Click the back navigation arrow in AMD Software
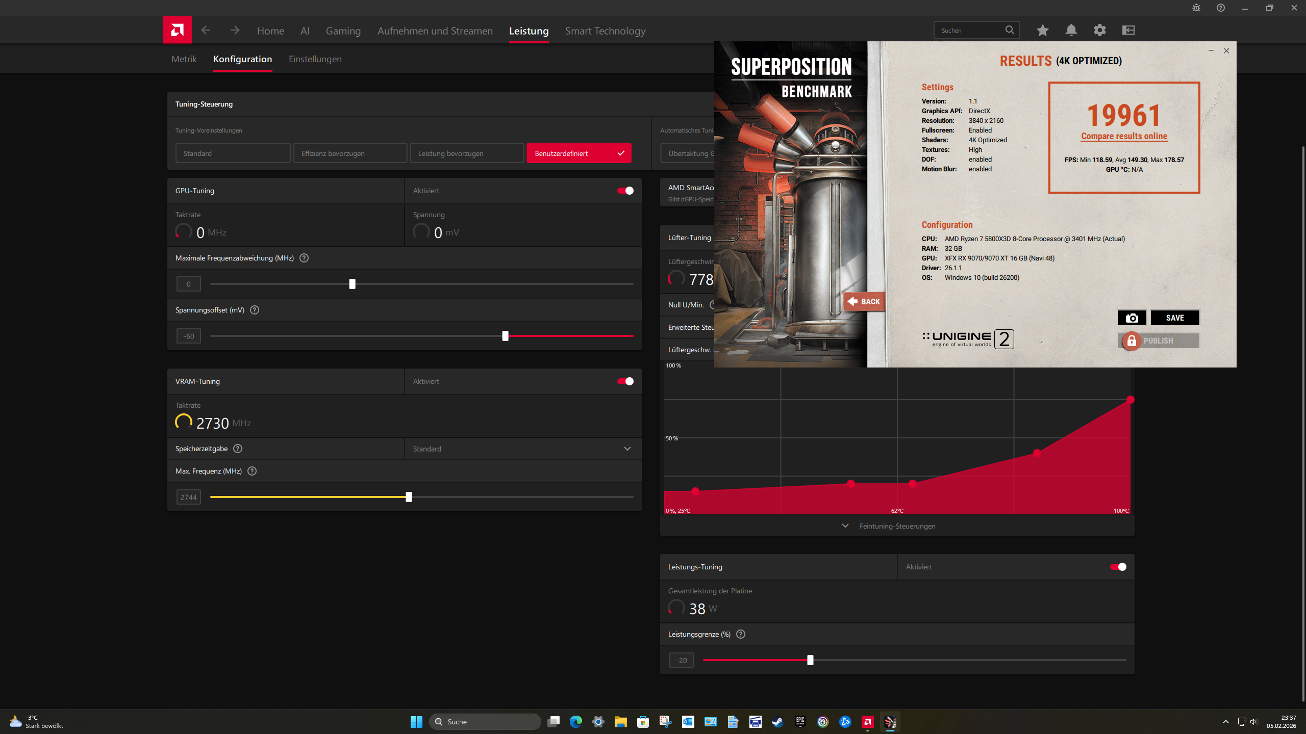Image resolution: width=1306 pixels, height=734 pixels. [x=206, y=30]
